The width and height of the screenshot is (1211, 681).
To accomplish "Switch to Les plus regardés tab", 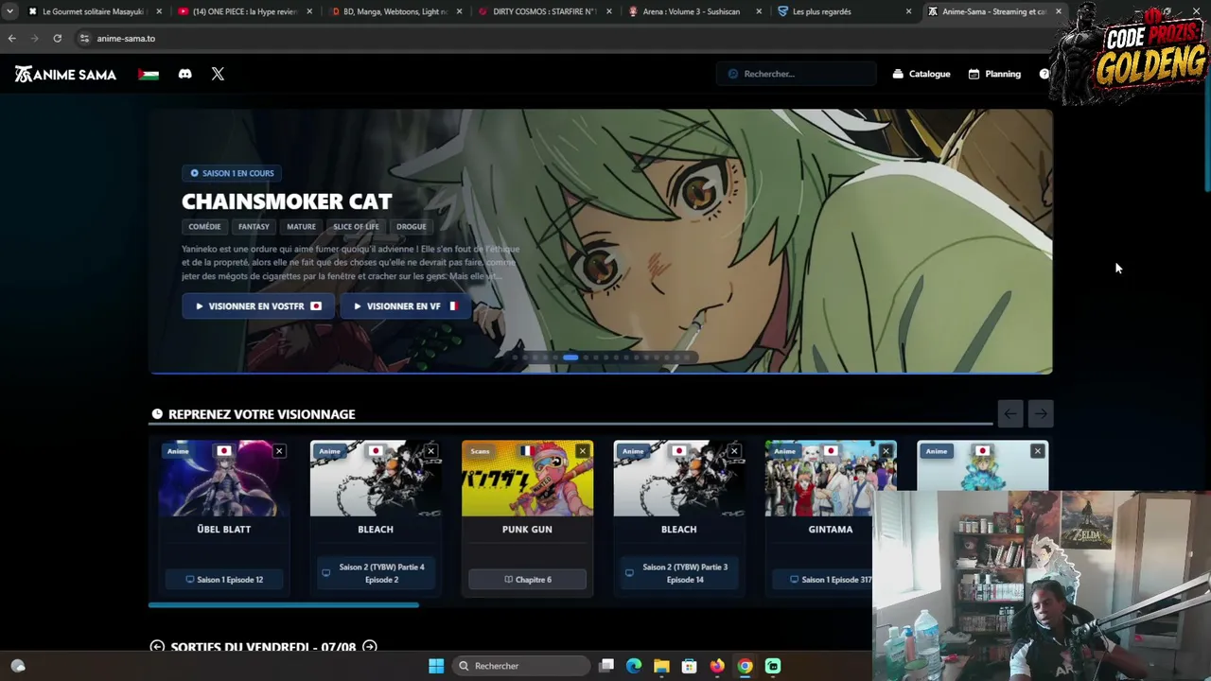I will click(846, 11).
